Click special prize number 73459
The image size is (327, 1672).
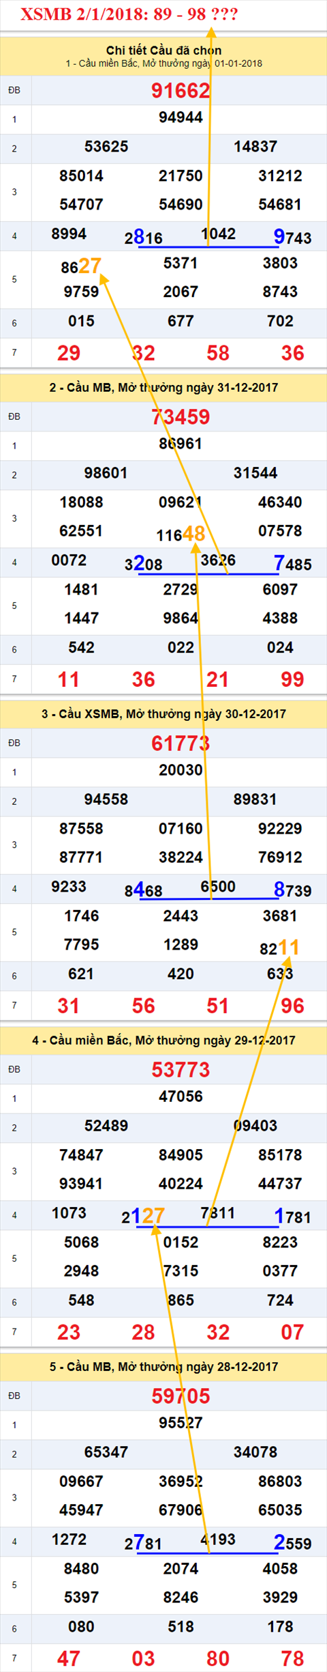click(x=181, y=417)
